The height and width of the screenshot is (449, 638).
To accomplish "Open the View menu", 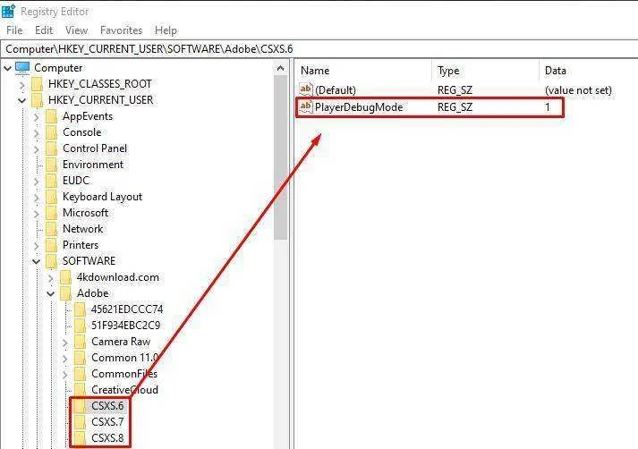I will 76,30.
